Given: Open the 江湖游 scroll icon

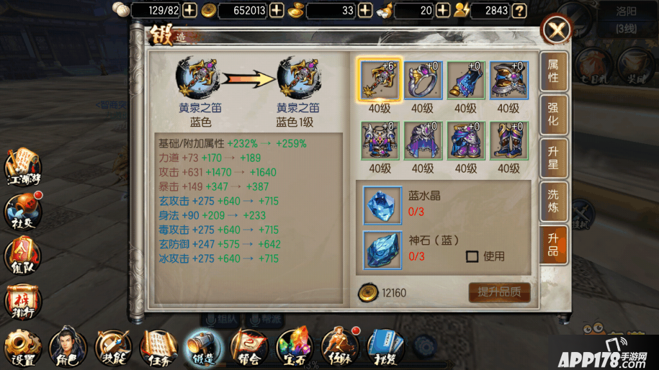Looking at the screenshot, I should pos(23,166).
